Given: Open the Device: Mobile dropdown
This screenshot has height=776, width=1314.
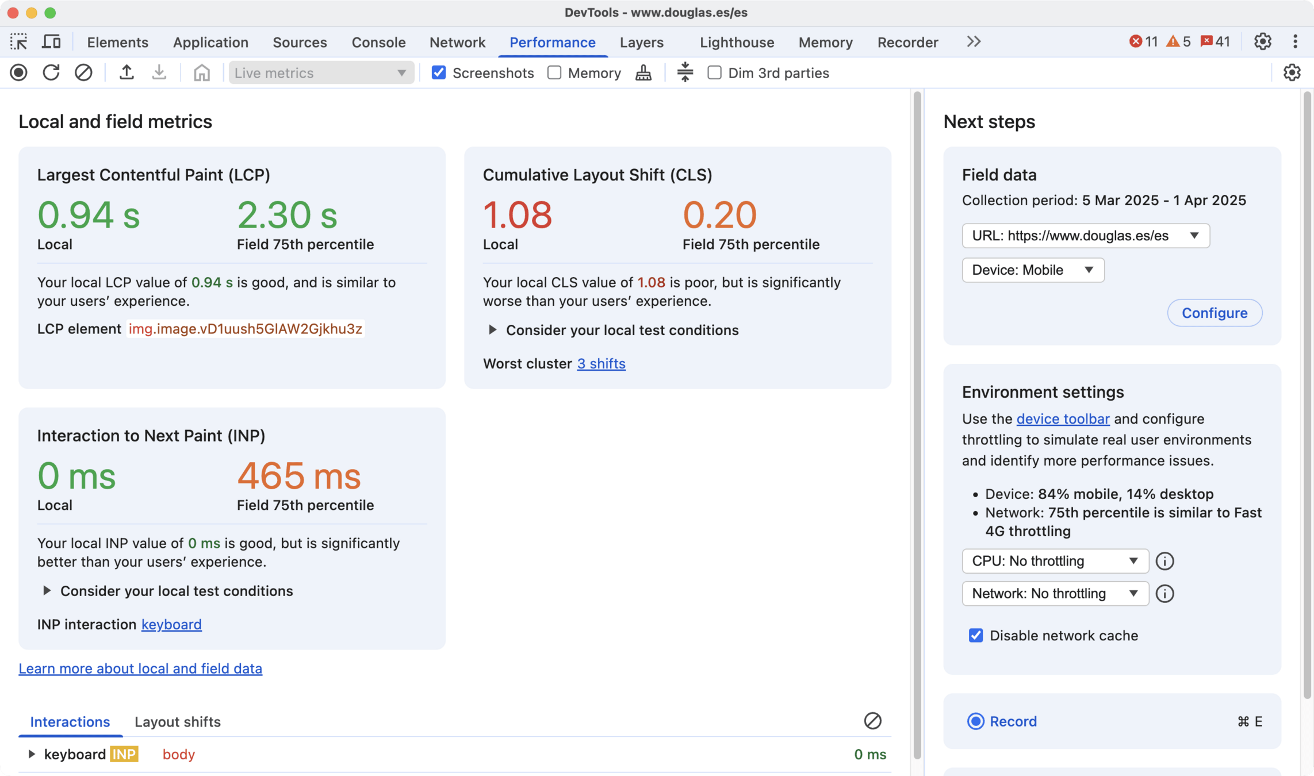Looking at the screenshot, I should tap(1033, 270).
